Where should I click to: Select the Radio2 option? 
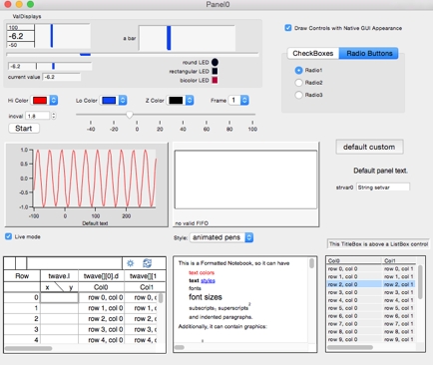pyautogui.click(x=298, y=83)
